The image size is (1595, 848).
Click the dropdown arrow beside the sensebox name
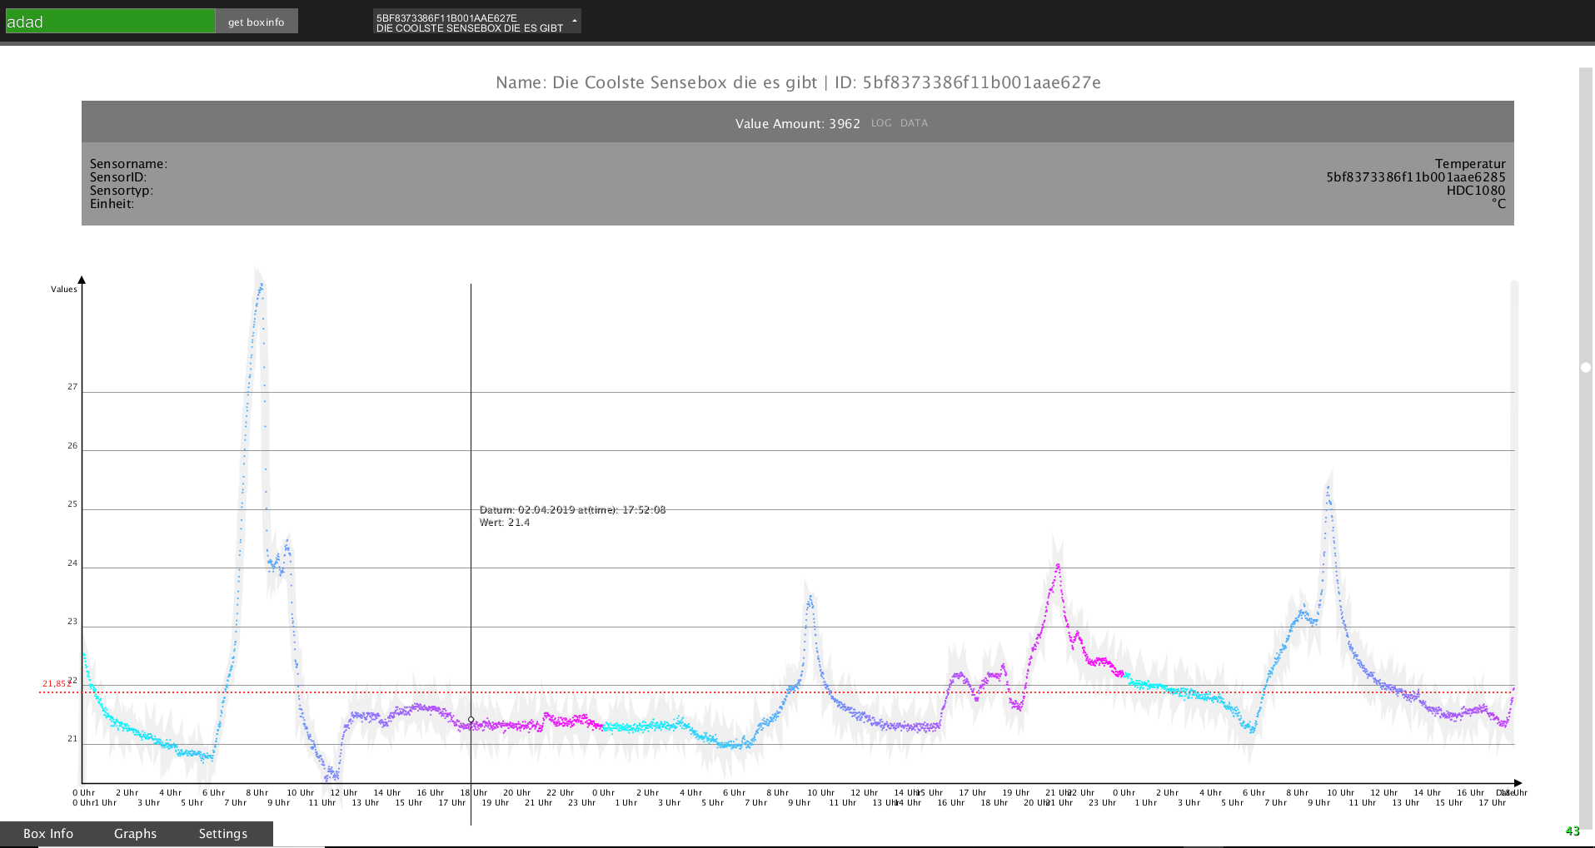pyautogui.click(x=574, y=21)
